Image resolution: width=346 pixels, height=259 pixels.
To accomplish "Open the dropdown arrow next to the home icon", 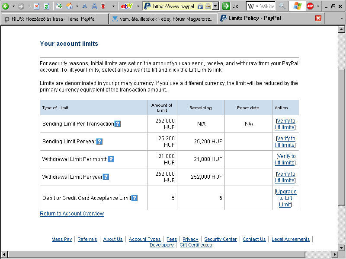I will (77, 6).
